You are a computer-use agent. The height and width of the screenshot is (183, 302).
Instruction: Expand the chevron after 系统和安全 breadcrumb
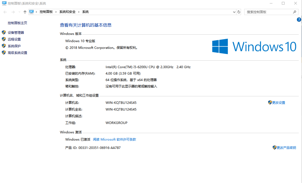click(x=79, y=12)
